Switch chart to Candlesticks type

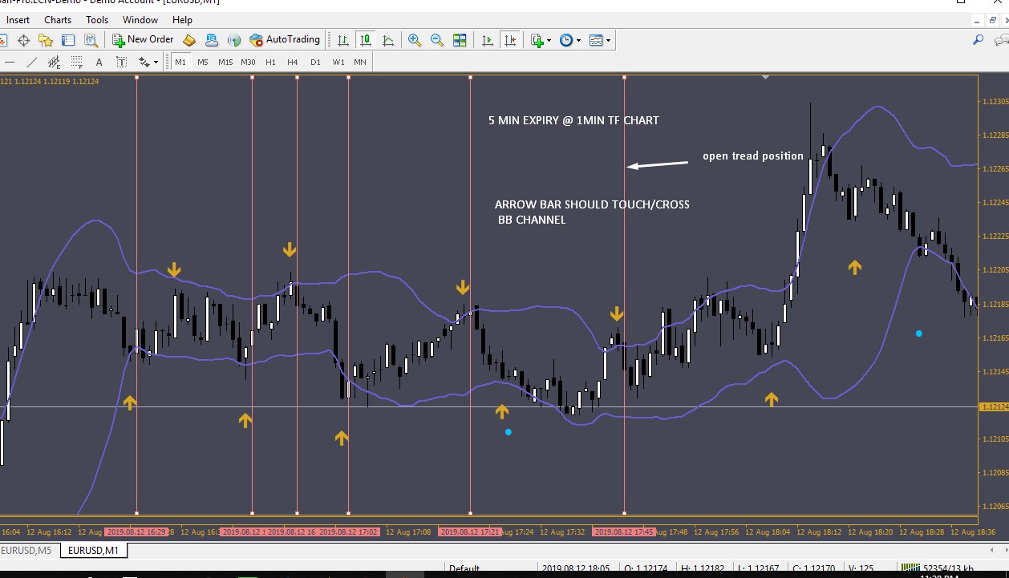point(366,40)
